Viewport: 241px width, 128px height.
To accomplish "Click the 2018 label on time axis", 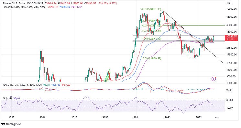I will tap(43, 118).
